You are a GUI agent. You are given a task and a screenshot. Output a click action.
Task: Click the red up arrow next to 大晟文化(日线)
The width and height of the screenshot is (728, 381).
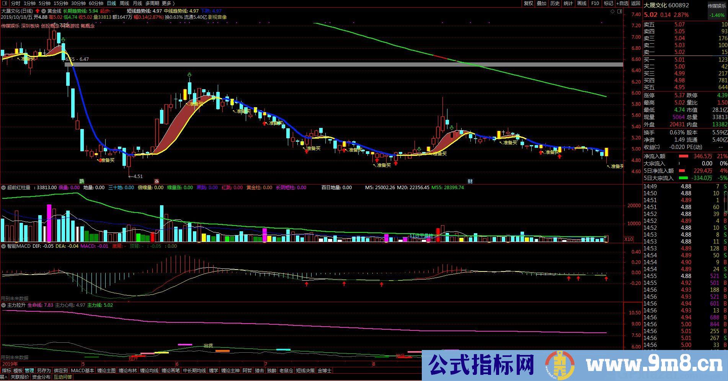point(38,11)
